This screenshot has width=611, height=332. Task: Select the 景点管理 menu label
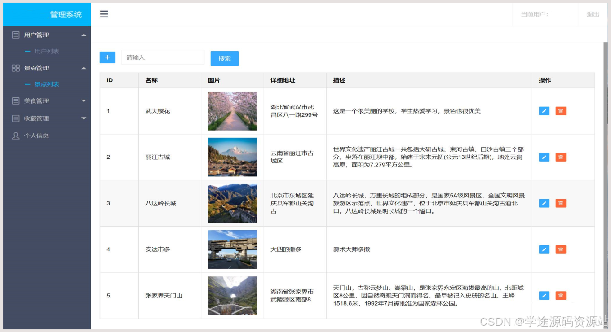36,68
